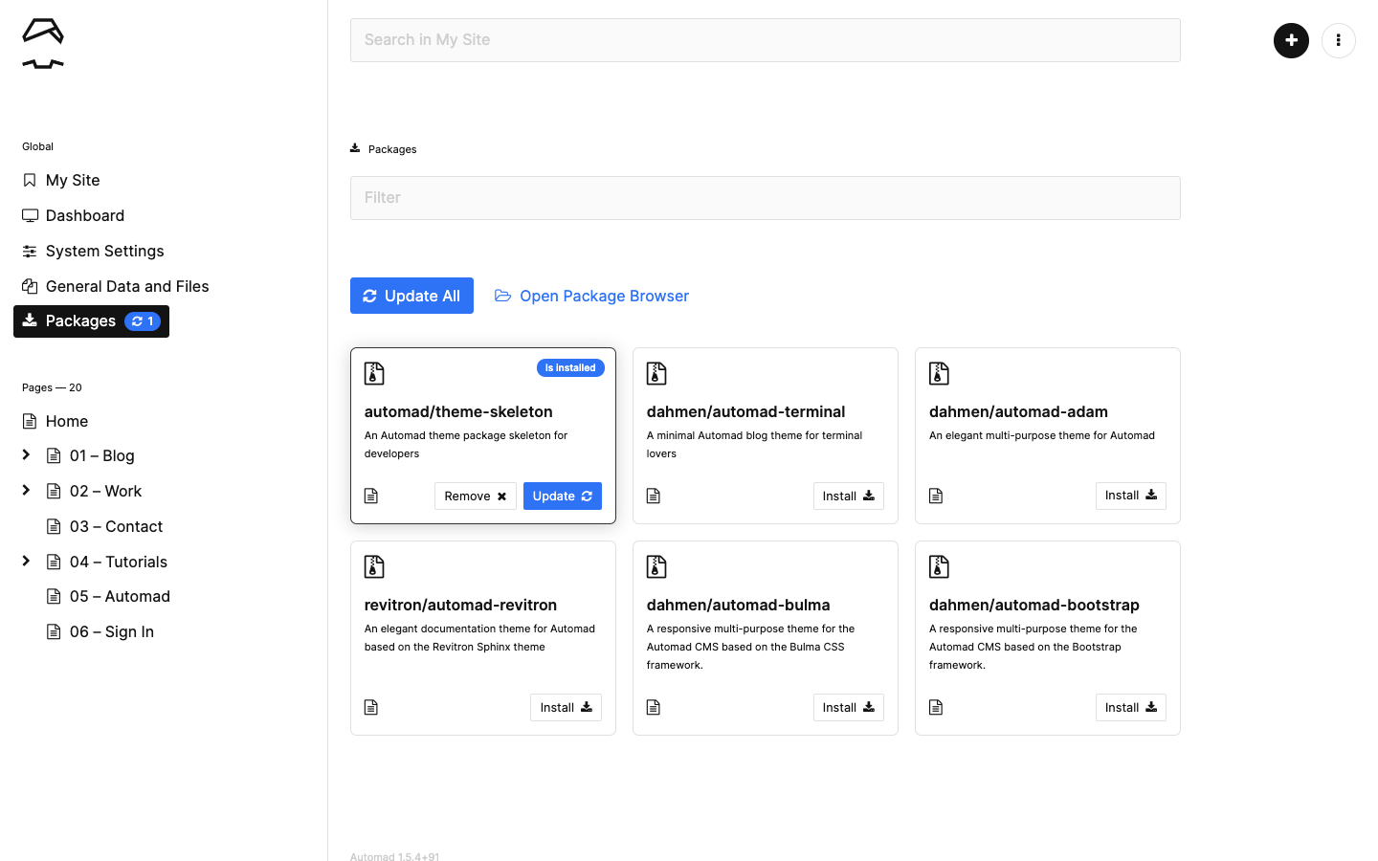The image size is (1378, 861).
Task: Open readme icon of automad-revitron card
Action: 371,707
